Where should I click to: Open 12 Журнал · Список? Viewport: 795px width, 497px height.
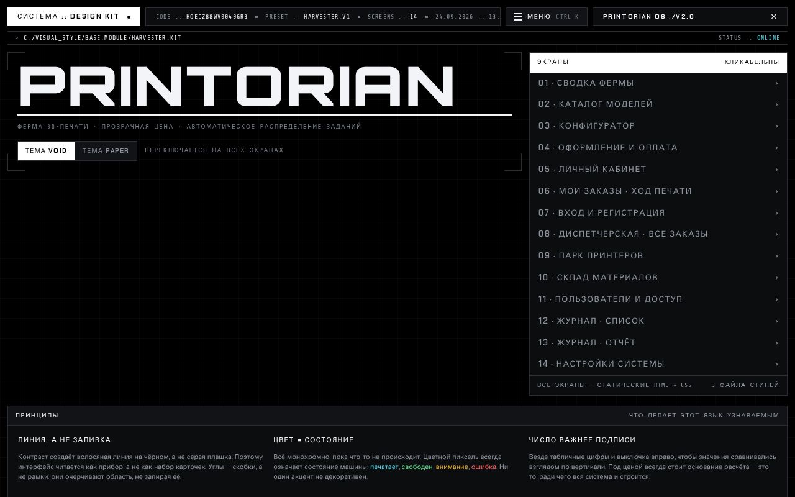click(x=658, y=321)
